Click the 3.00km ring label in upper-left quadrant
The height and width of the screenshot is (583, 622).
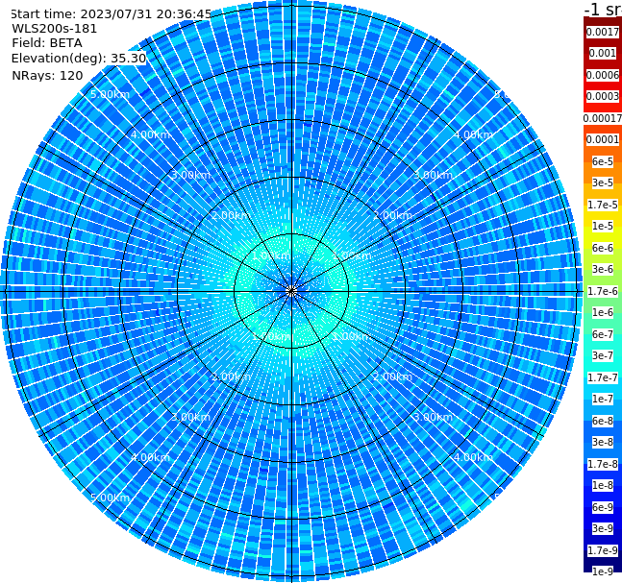coord(190,175)
